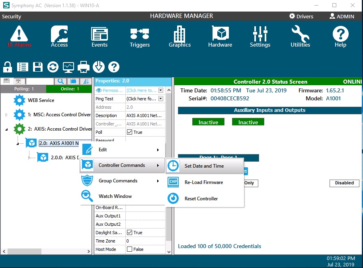Open Drivers from the title bar
Screen dimensions: 363x268
click(x=301, y=16)
